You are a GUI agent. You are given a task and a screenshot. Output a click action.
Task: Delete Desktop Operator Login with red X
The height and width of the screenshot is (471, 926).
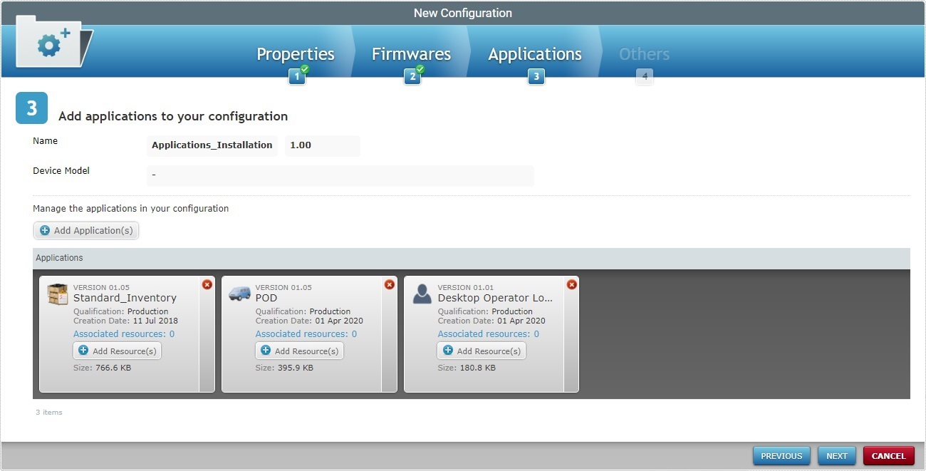571,284
